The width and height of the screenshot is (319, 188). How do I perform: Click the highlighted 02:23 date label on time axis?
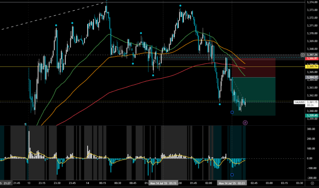[x=232, y=183]
